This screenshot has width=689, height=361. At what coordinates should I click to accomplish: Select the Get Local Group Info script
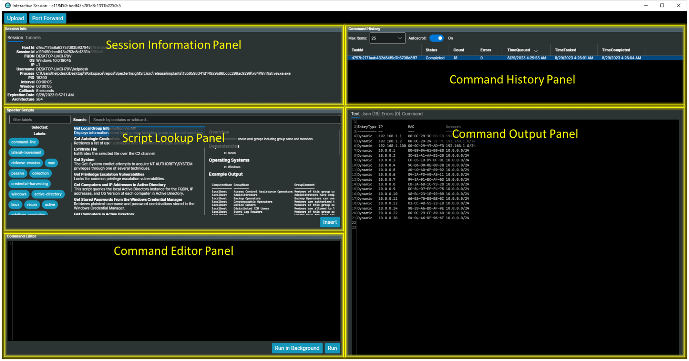tap(139, 130)
